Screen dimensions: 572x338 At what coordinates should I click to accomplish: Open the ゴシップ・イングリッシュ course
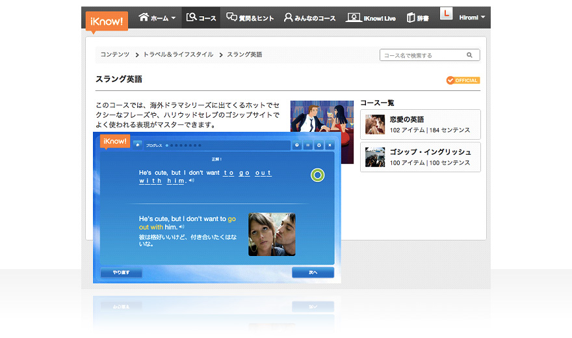(421, 157)
